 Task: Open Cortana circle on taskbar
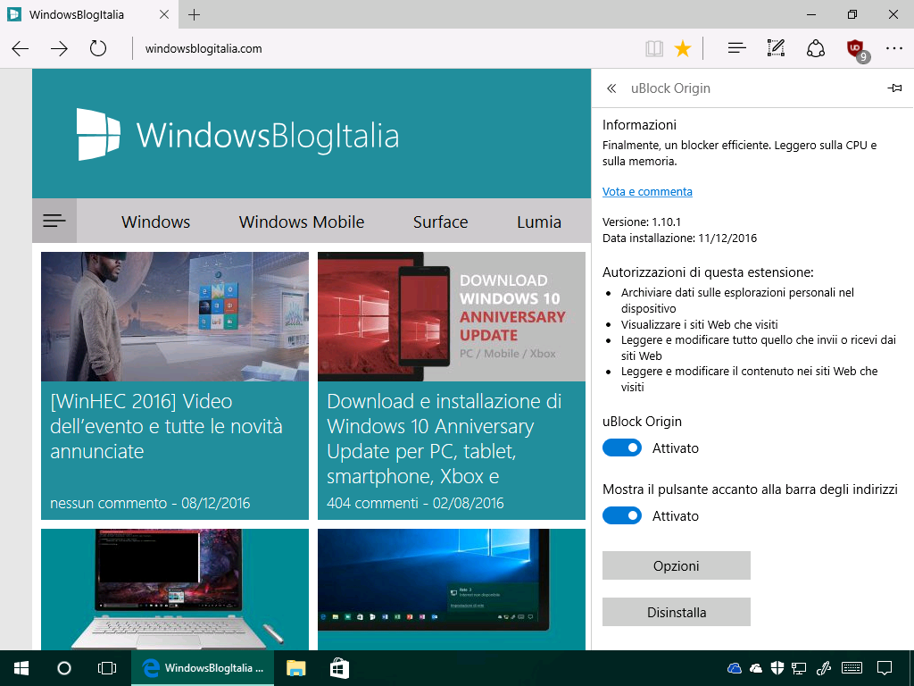click(x=64, y=668)
